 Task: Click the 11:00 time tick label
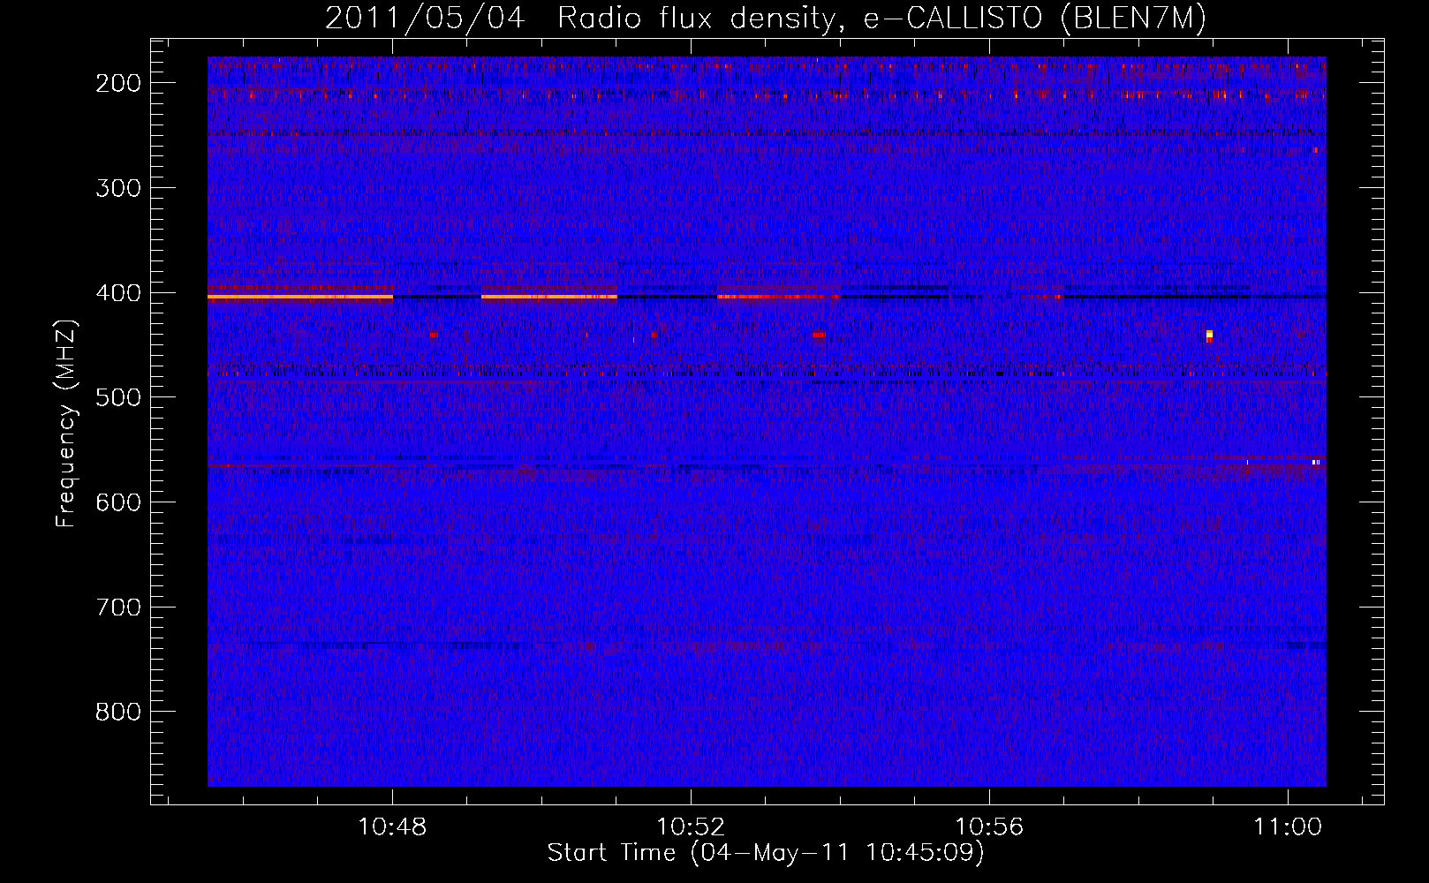click(x=1289, y=827)
